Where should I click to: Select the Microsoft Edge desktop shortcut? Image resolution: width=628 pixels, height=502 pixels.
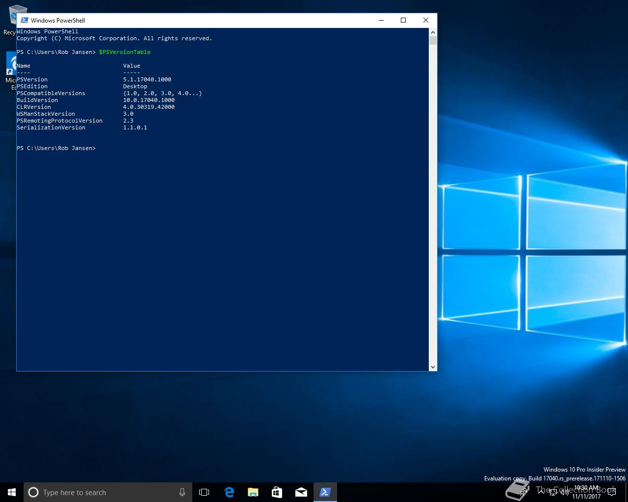click(x=12, y=71)
